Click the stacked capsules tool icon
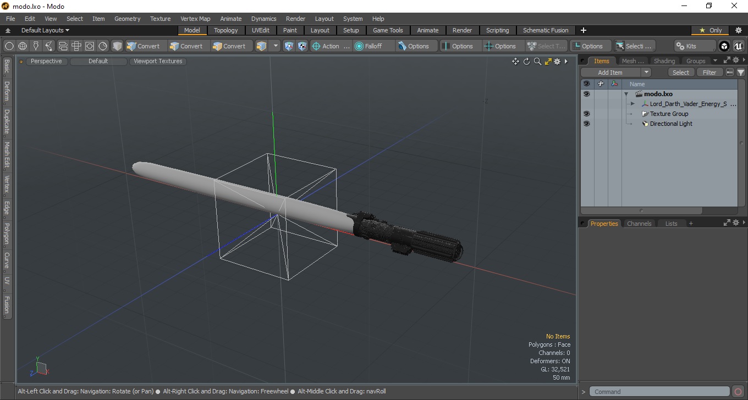The image size is (748, 400). point(63,46)
